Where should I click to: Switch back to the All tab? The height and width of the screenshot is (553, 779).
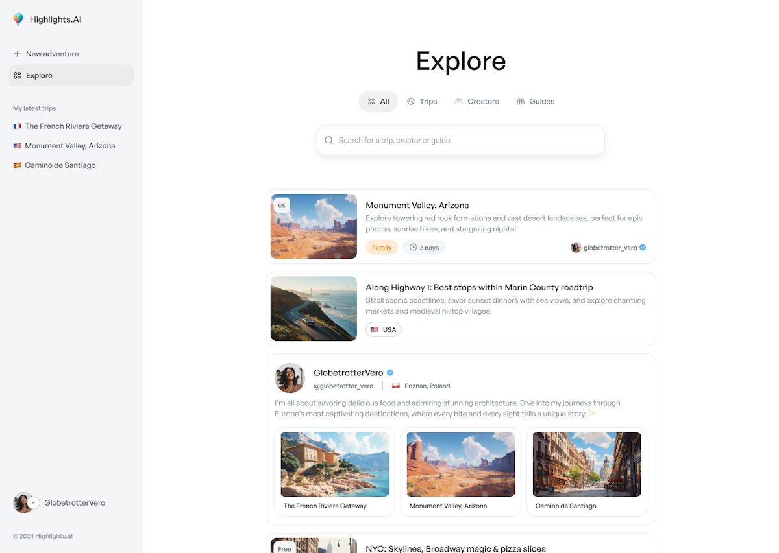pos(378,101)
